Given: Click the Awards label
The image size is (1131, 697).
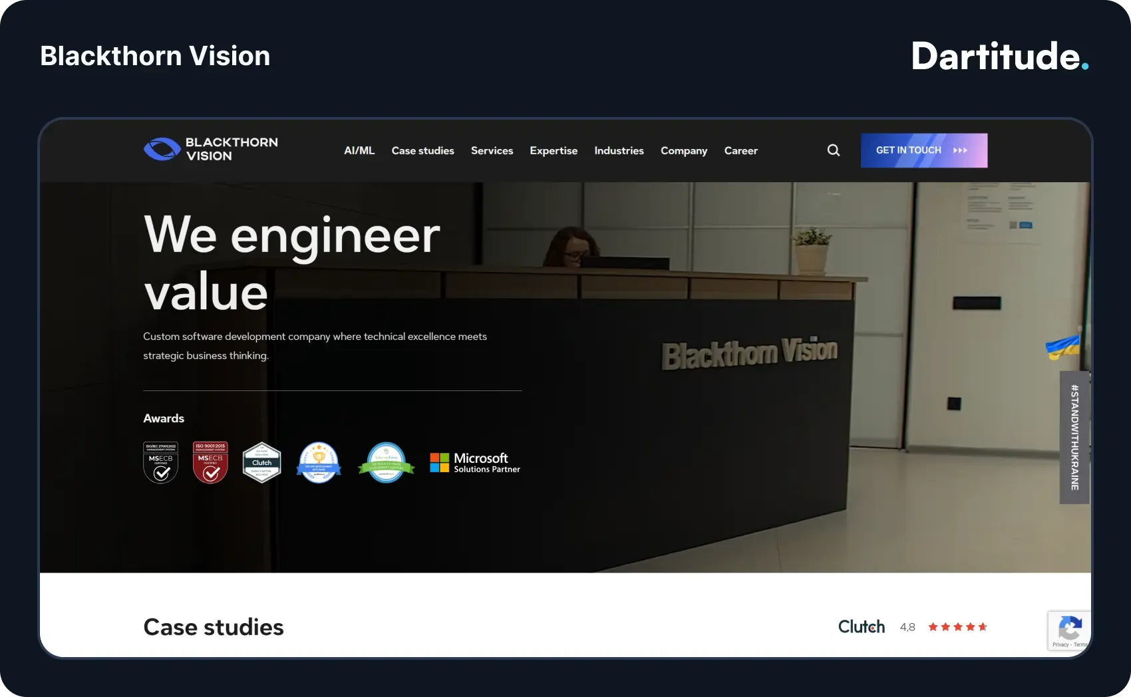Looking at the screenshot, I should coord(164,418).
